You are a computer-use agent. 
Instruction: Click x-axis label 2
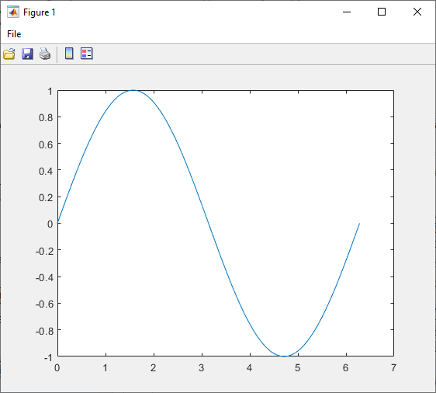tap(153, 368)
